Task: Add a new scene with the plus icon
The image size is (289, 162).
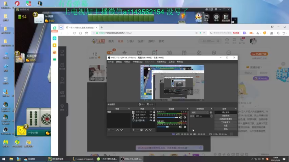Action: 109,130
